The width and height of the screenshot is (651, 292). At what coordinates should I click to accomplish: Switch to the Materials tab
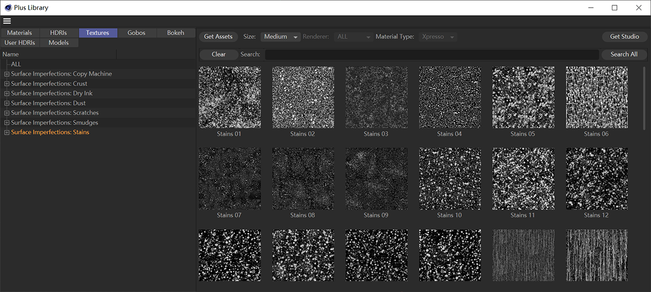(20, 33)
